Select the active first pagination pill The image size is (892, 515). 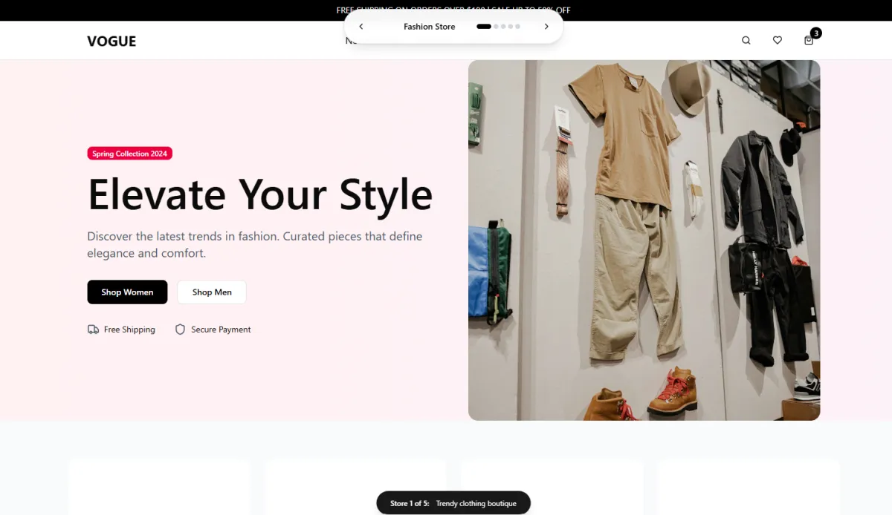click(x=484, y=27)
